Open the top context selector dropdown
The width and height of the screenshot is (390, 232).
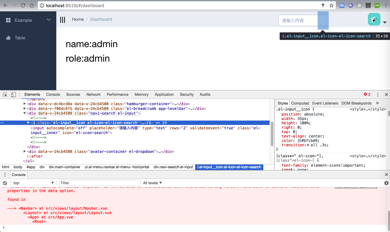click(x=33, y=183)
